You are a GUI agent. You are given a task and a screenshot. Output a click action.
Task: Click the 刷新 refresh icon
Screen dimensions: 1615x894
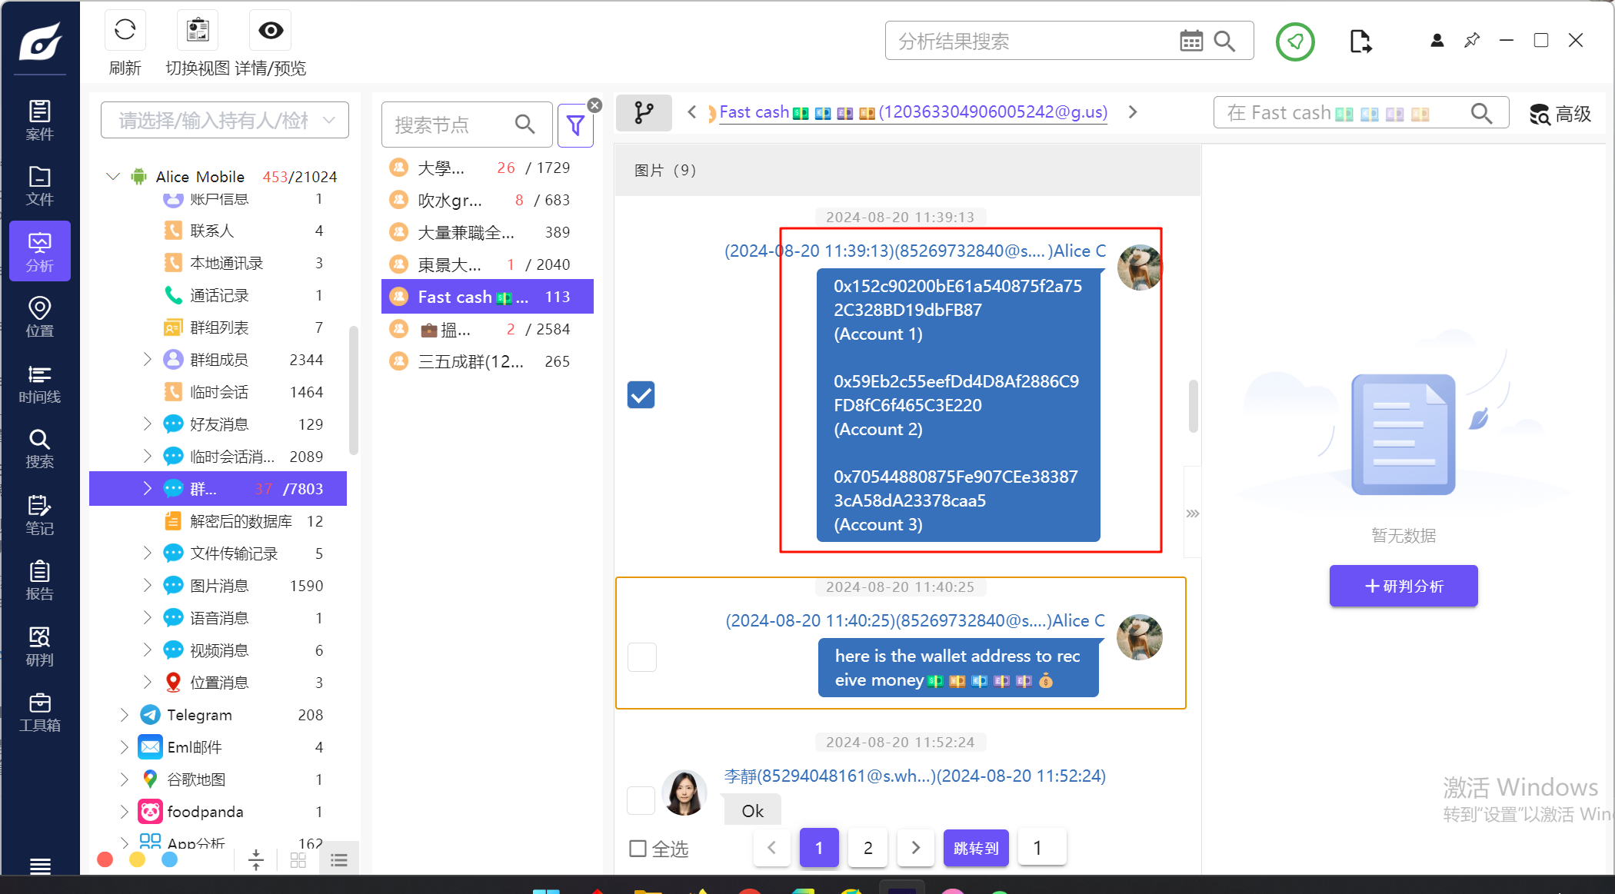(x=125, y=31)
